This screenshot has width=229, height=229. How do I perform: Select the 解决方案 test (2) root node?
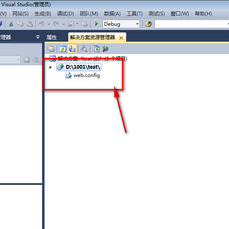point(88,59)
